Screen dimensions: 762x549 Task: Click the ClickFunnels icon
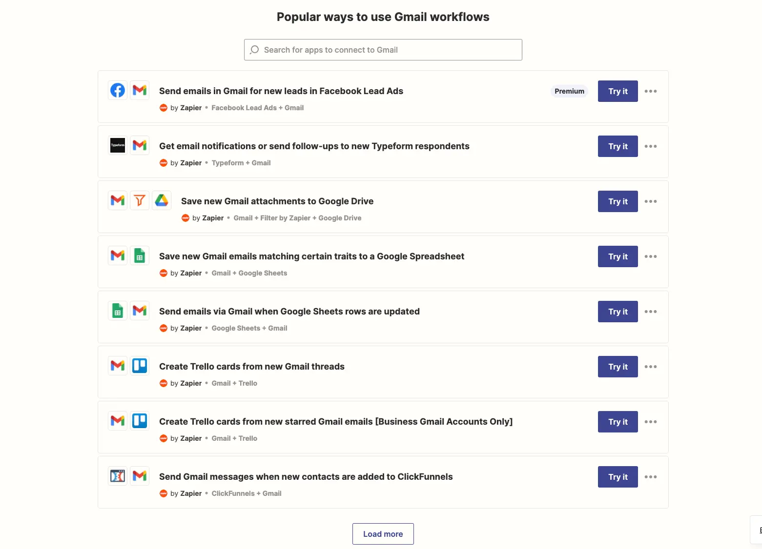[x=118, y=476]
